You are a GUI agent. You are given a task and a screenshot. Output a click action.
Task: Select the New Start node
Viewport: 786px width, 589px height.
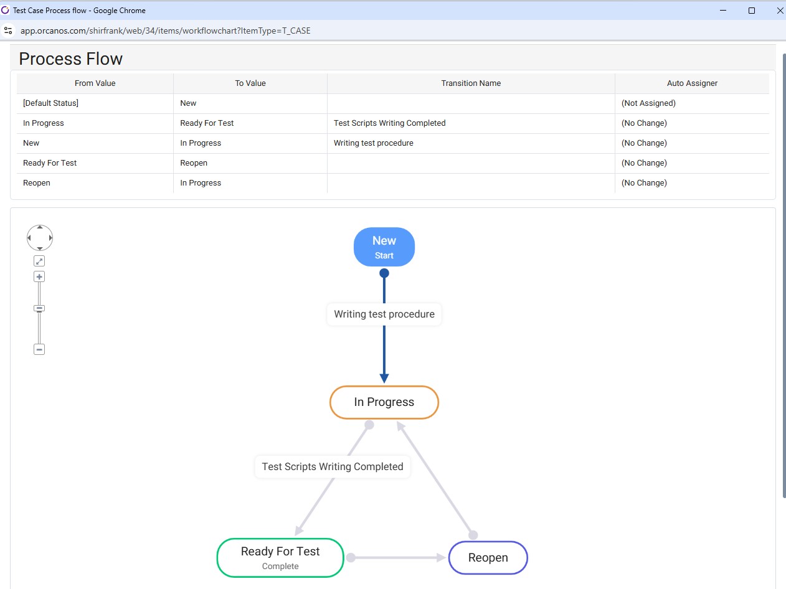(x=384, y=247)
